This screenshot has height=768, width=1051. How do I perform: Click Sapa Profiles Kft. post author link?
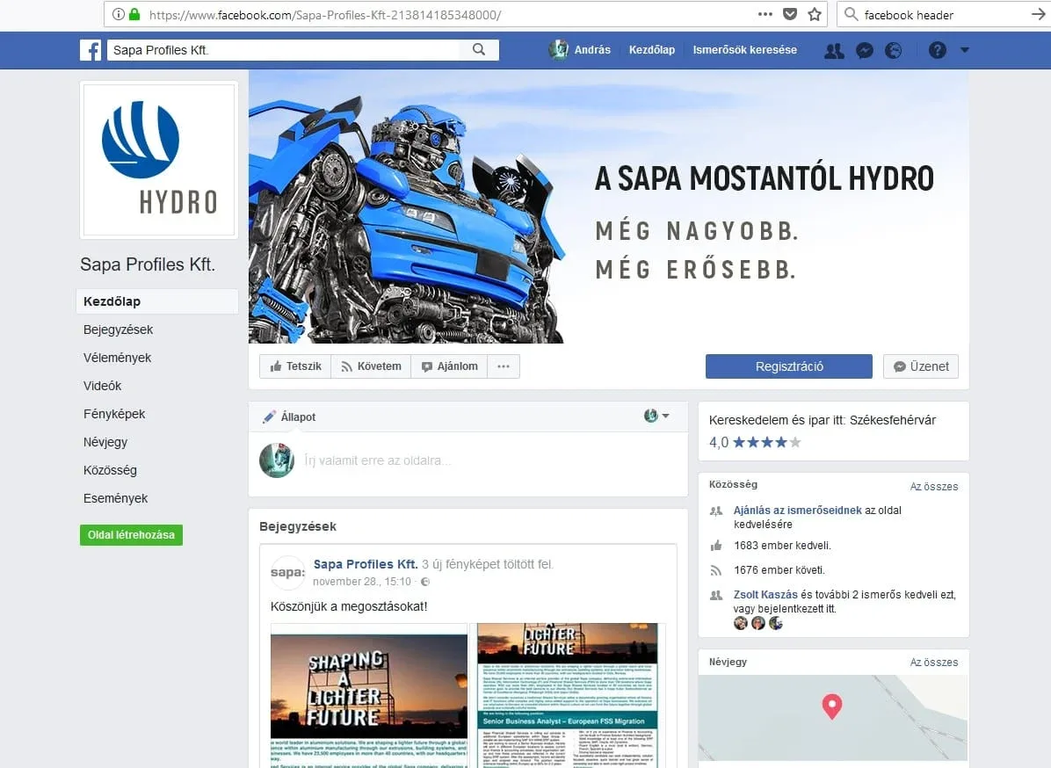click(366, 564)
